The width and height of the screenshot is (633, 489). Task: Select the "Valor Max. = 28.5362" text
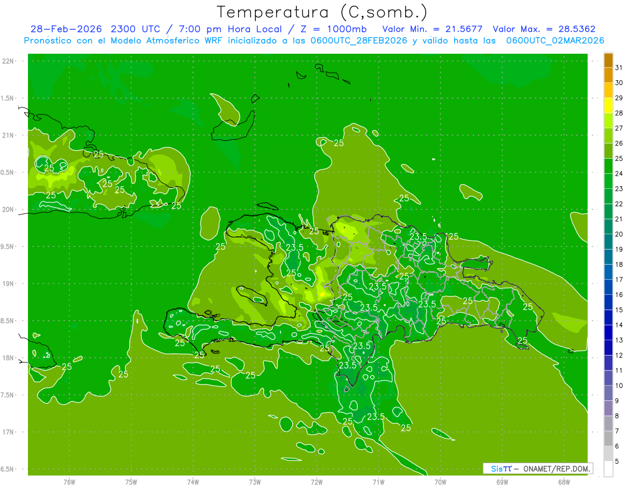click(x=544, y=29)
